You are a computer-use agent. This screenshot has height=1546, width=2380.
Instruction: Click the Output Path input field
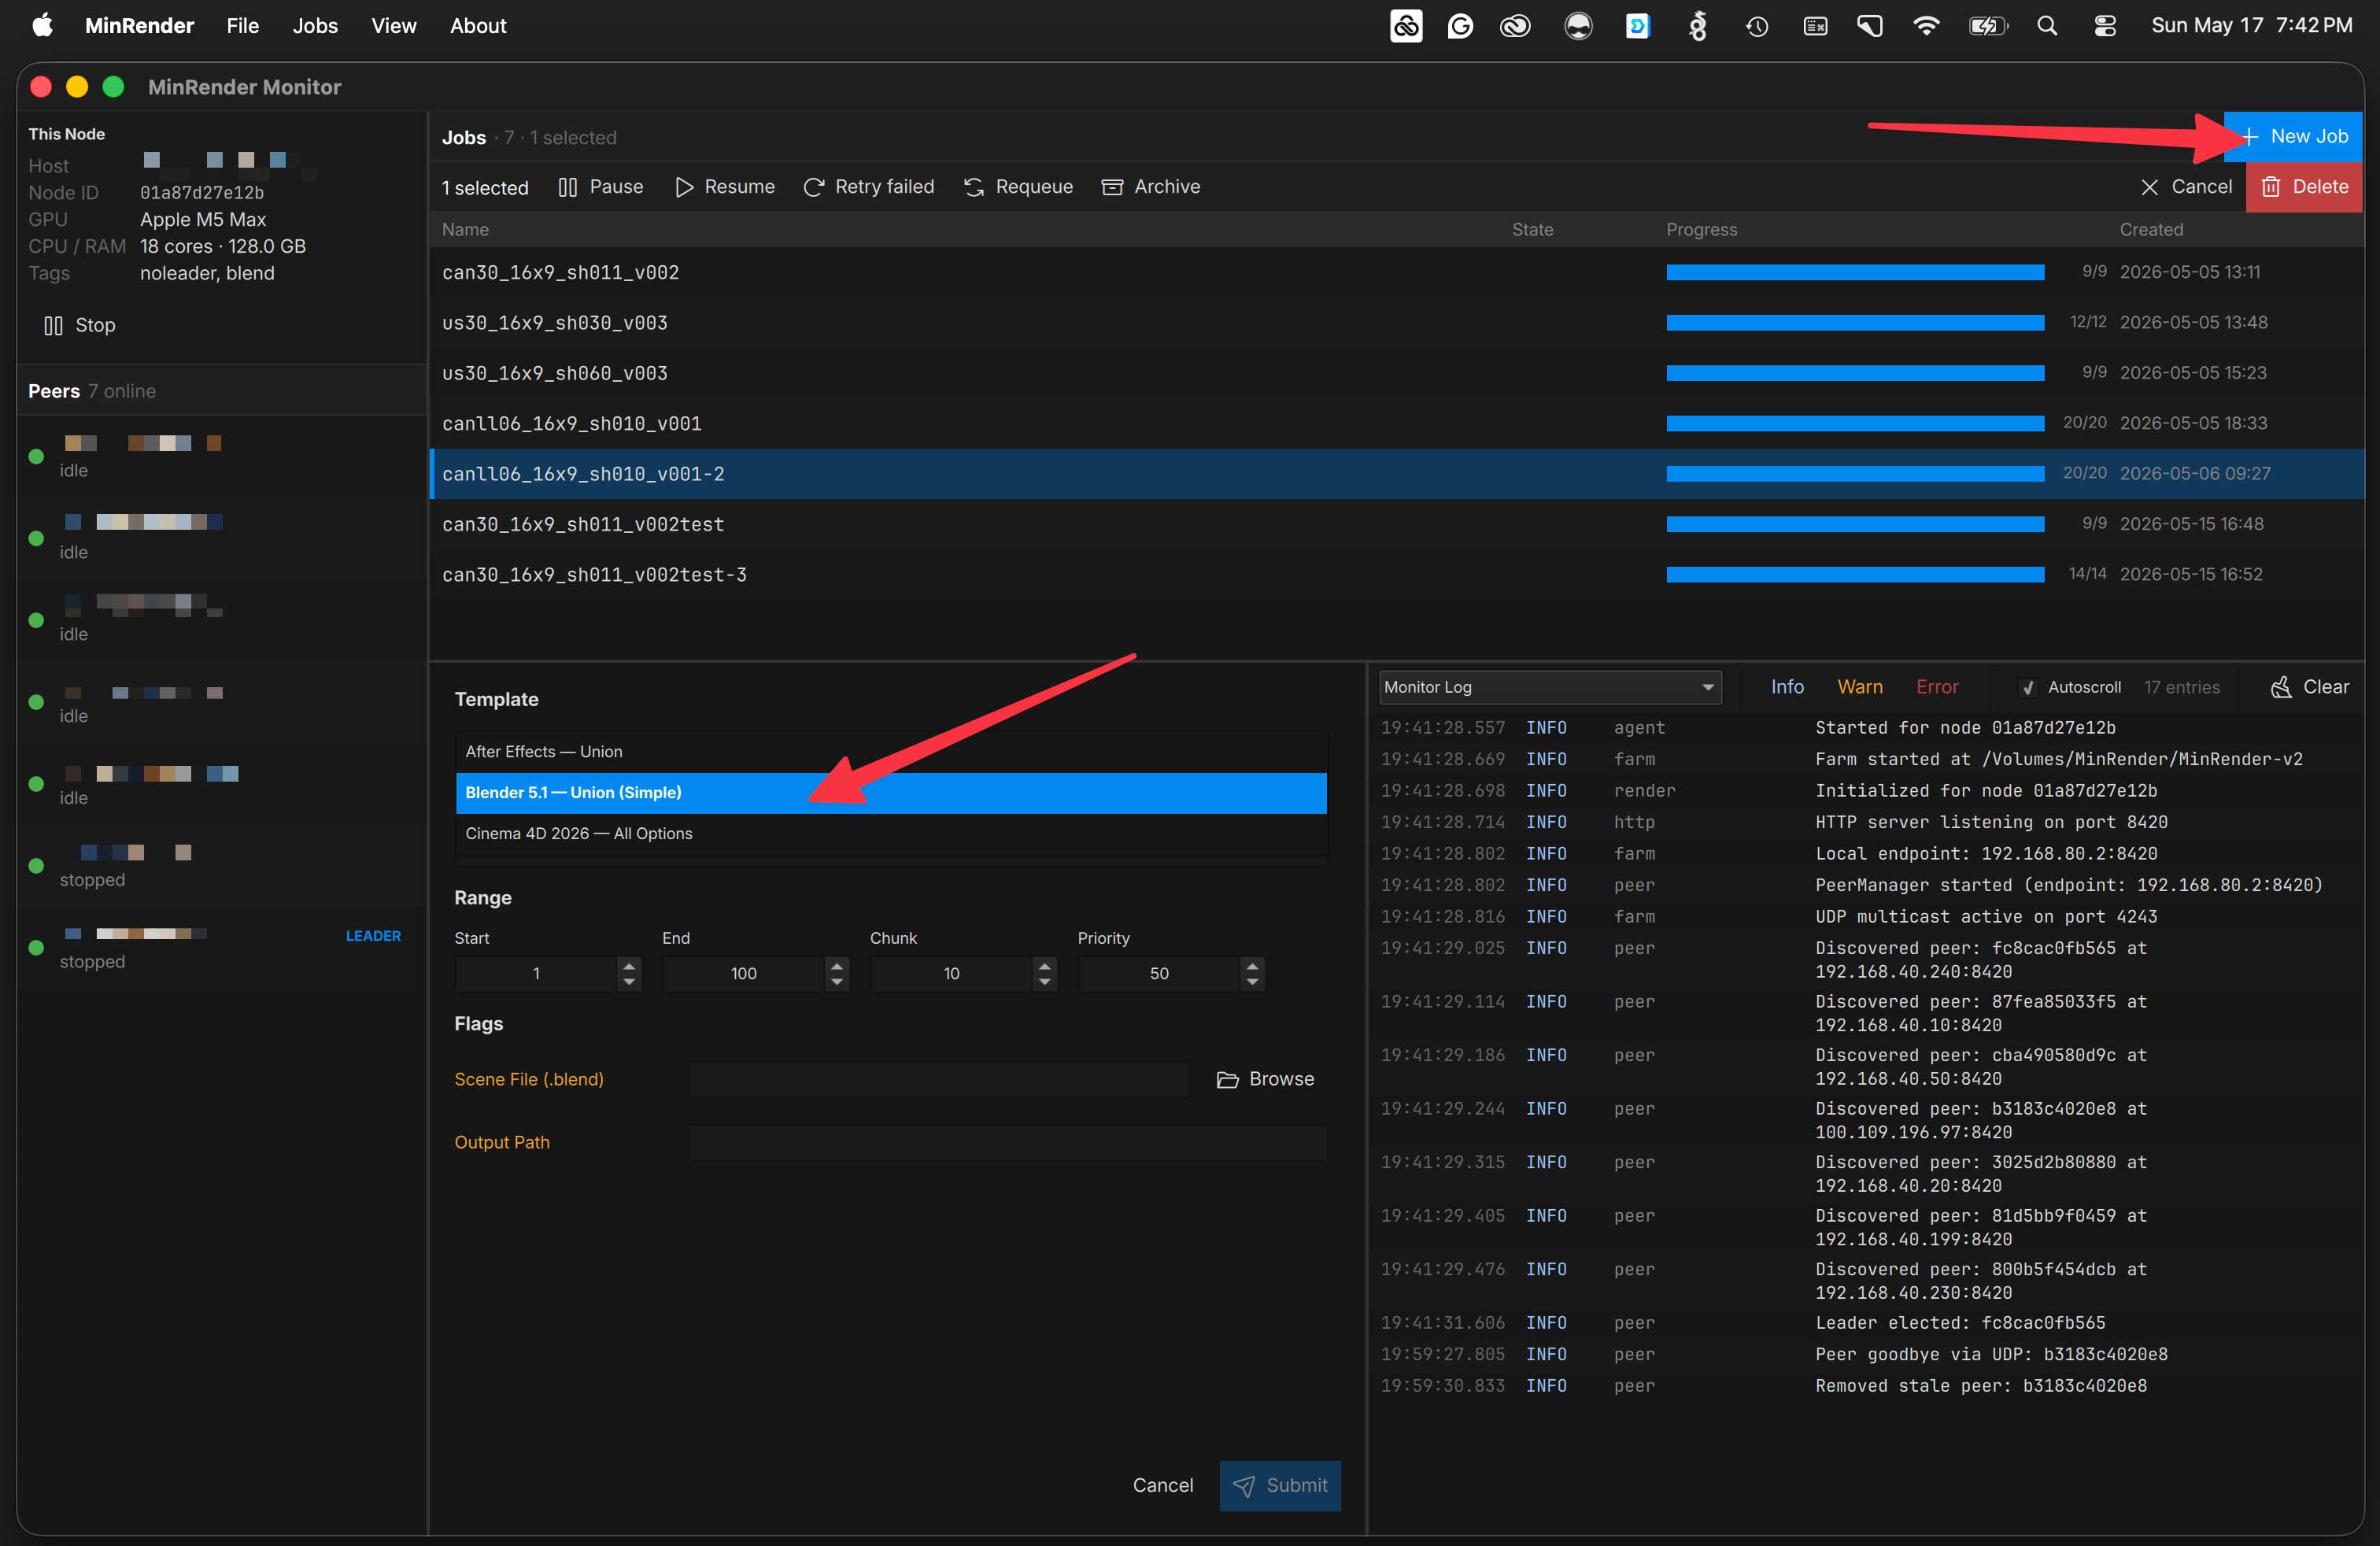[x=1008, y=1142]
